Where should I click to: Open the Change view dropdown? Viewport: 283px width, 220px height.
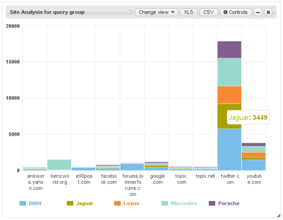pos(156,12)
